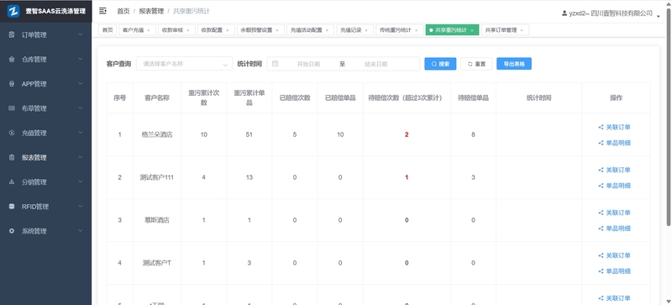Screen dimensions: 672x305
Task: Click the 重置 reset button
Action: point(476,64)
